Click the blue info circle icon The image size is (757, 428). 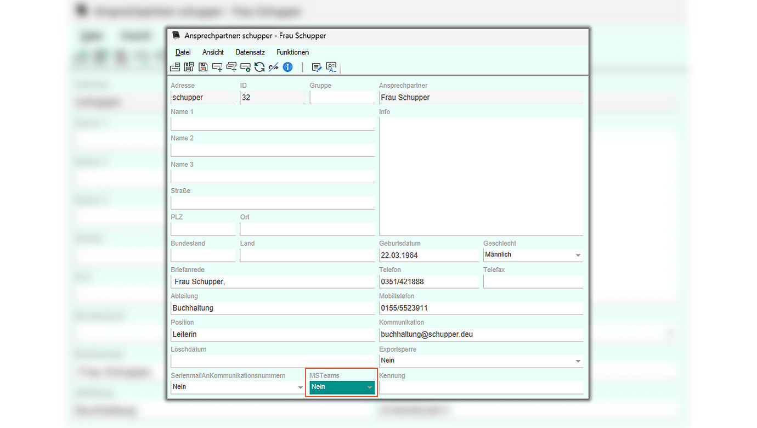point(287,67)
